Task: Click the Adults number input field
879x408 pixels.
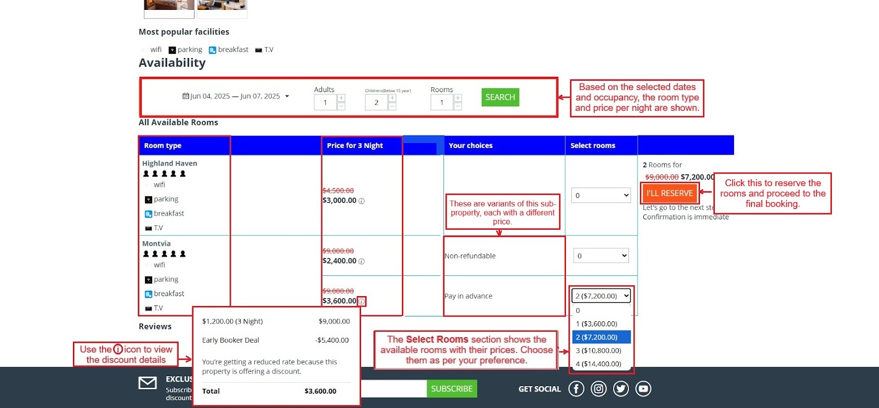Action: coord(325,103)
